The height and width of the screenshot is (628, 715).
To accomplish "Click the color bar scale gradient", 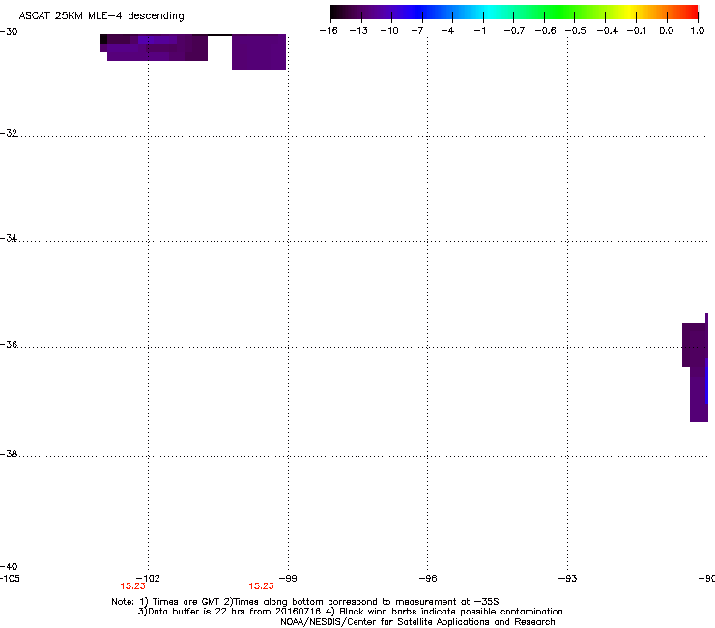I will click(514, 12).
